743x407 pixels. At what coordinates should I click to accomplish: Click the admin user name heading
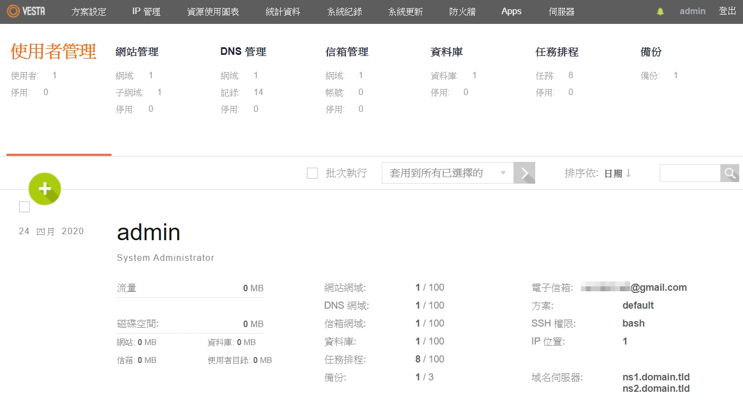click(x=148, y=232)
